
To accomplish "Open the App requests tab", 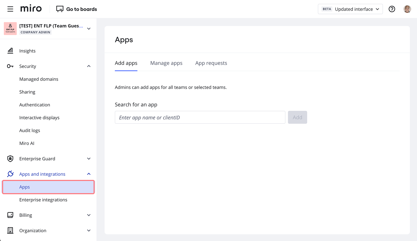I will [211, 63].
